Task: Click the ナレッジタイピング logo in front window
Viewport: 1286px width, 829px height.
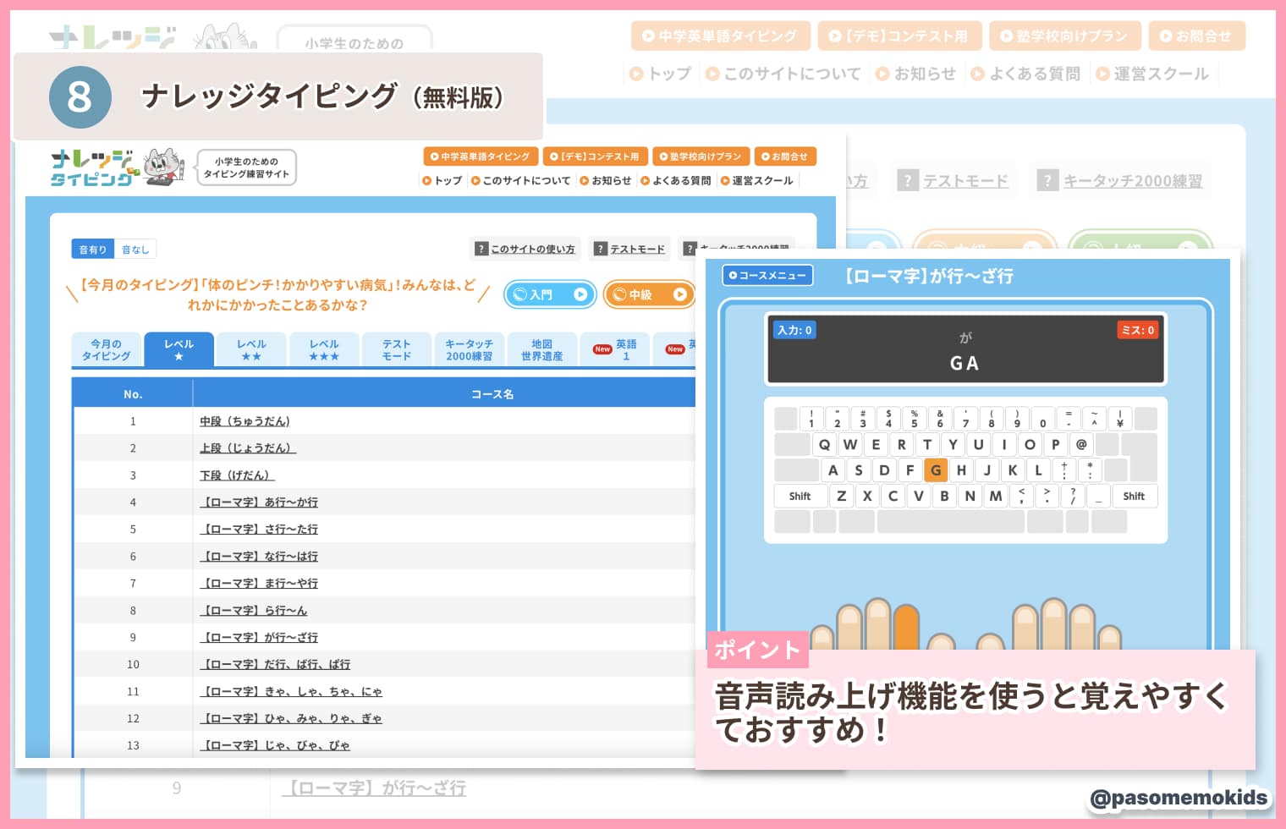Action: 93,167
